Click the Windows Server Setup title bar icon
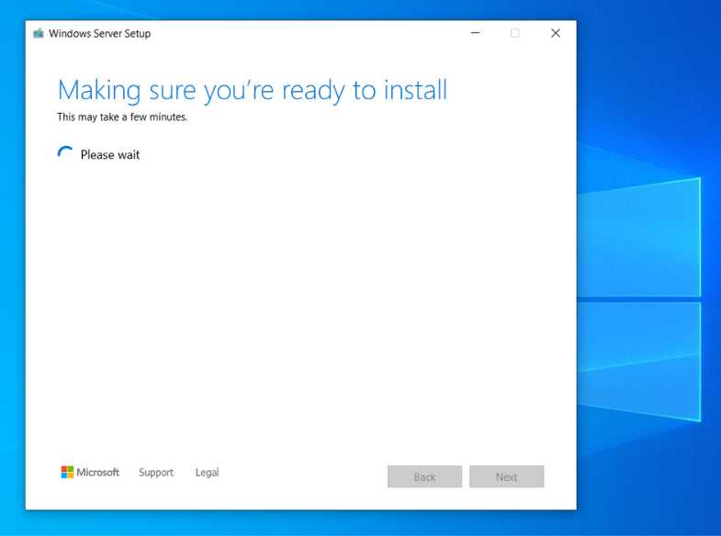Image resolution: width=721 pixels, height=536 pixels. coord(39,33)
